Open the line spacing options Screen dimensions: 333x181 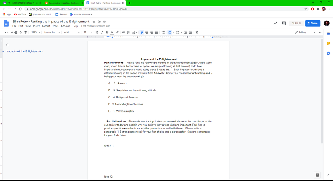click(x=163, y=32)
